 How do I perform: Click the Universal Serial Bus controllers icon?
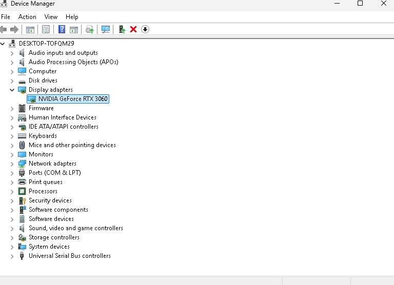(x=22, y=256)
